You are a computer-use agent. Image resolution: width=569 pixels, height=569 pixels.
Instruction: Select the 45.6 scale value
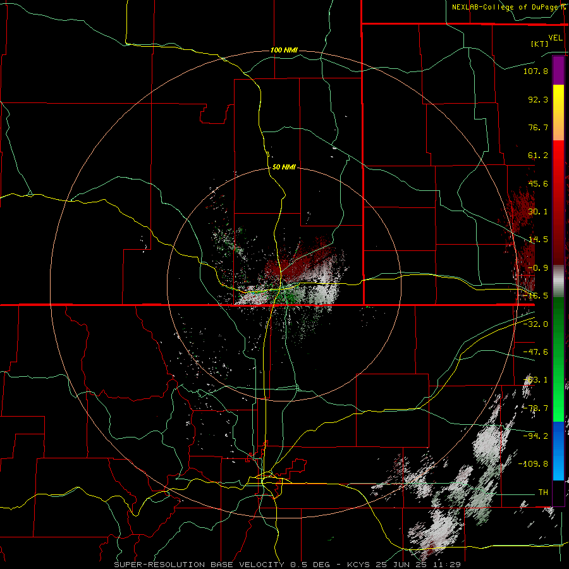click(538, 183)
